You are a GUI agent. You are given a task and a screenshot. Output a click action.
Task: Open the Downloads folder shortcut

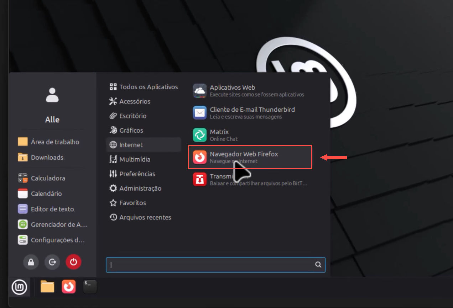pyautogui.click(x=41, y=157)
